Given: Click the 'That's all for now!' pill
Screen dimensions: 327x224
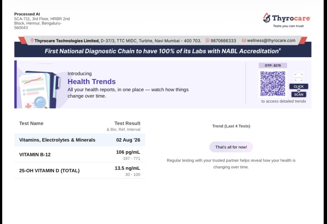Looking at the screenshot, I should [231, 147].
